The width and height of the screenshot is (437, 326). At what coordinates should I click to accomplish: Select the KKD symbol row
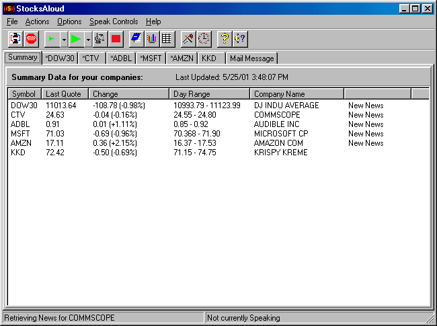(18, 153)
